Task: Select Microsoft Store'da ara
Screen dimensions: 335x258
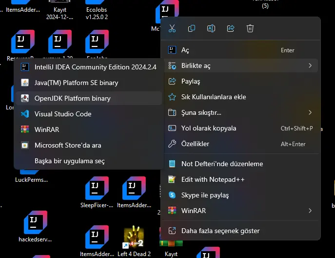Action: tap(89, 145)
